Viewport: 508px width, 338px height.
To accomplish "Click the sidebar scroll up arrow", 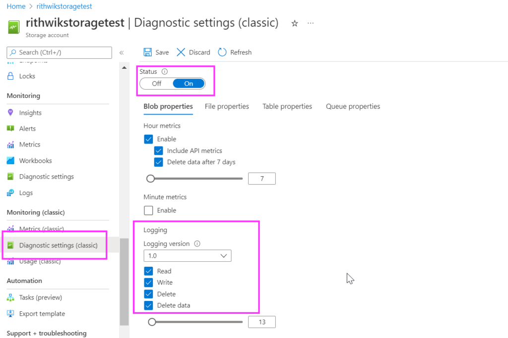I will (124, 67).
